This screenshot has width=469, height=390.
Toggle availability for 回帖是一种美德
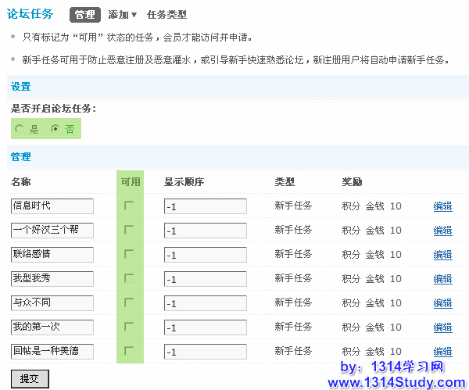click(x=129, y=351)
